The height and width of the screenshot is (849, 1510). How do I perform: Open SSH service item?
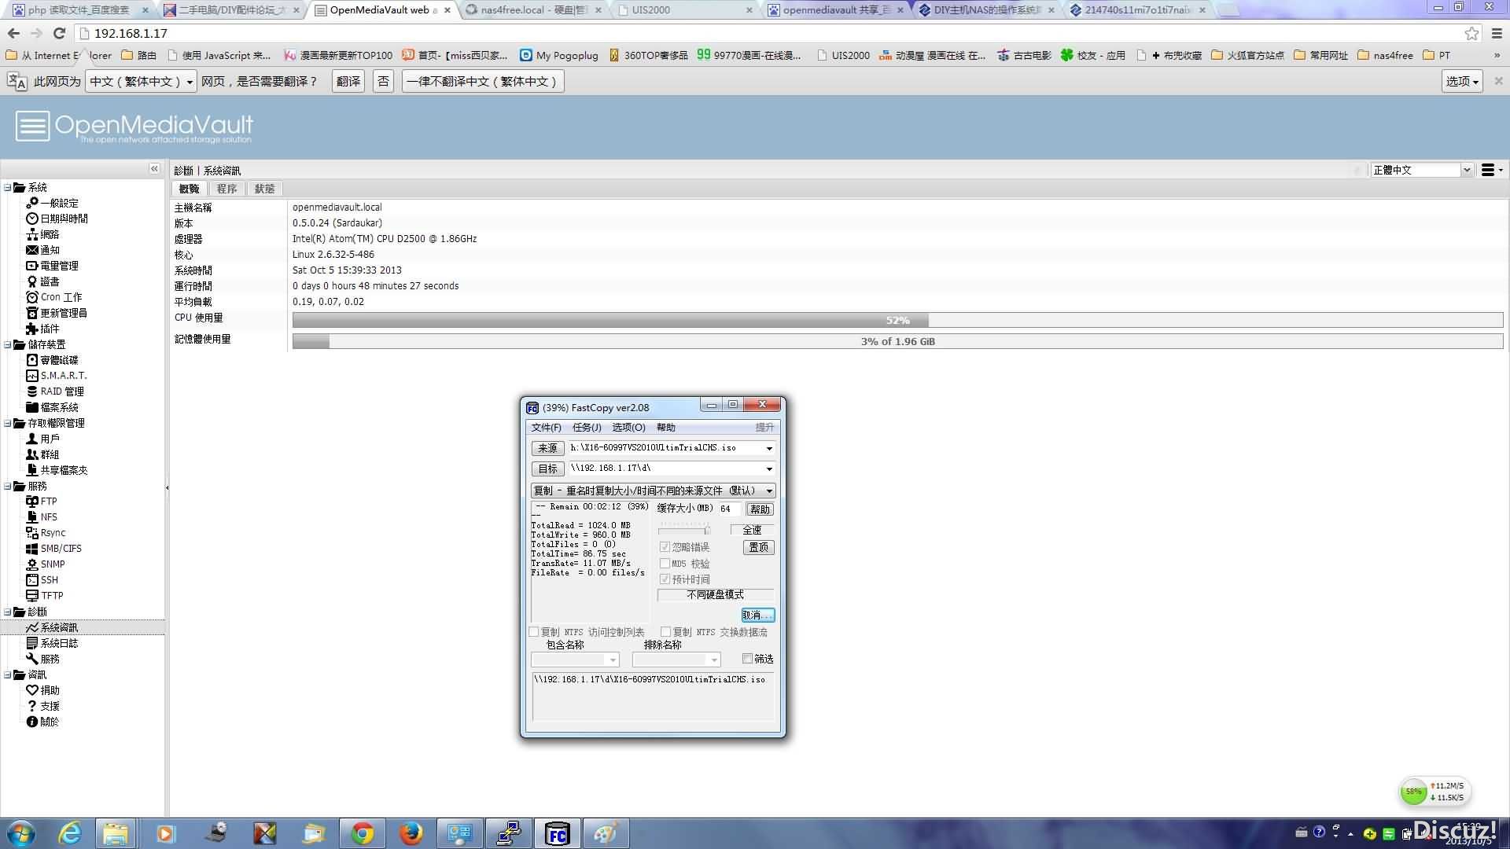click(x=42, y=580)
